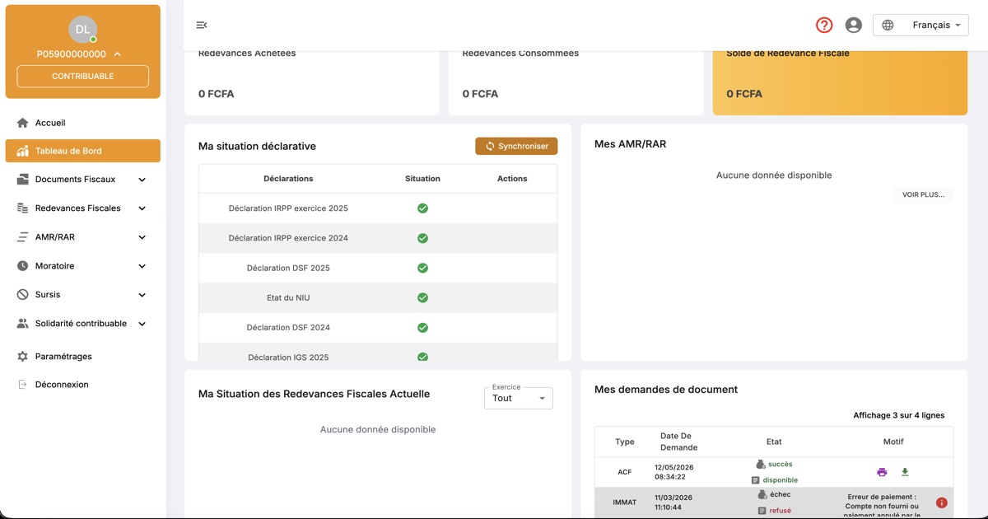Viewport: 988px width, 519px height.
Task: Click the sync icon inside the Synchroniser button
Action: pos(490,146)
